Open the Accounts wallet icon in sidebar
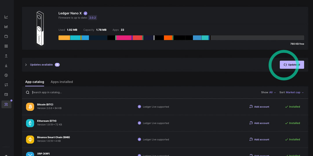 point(6,36)
